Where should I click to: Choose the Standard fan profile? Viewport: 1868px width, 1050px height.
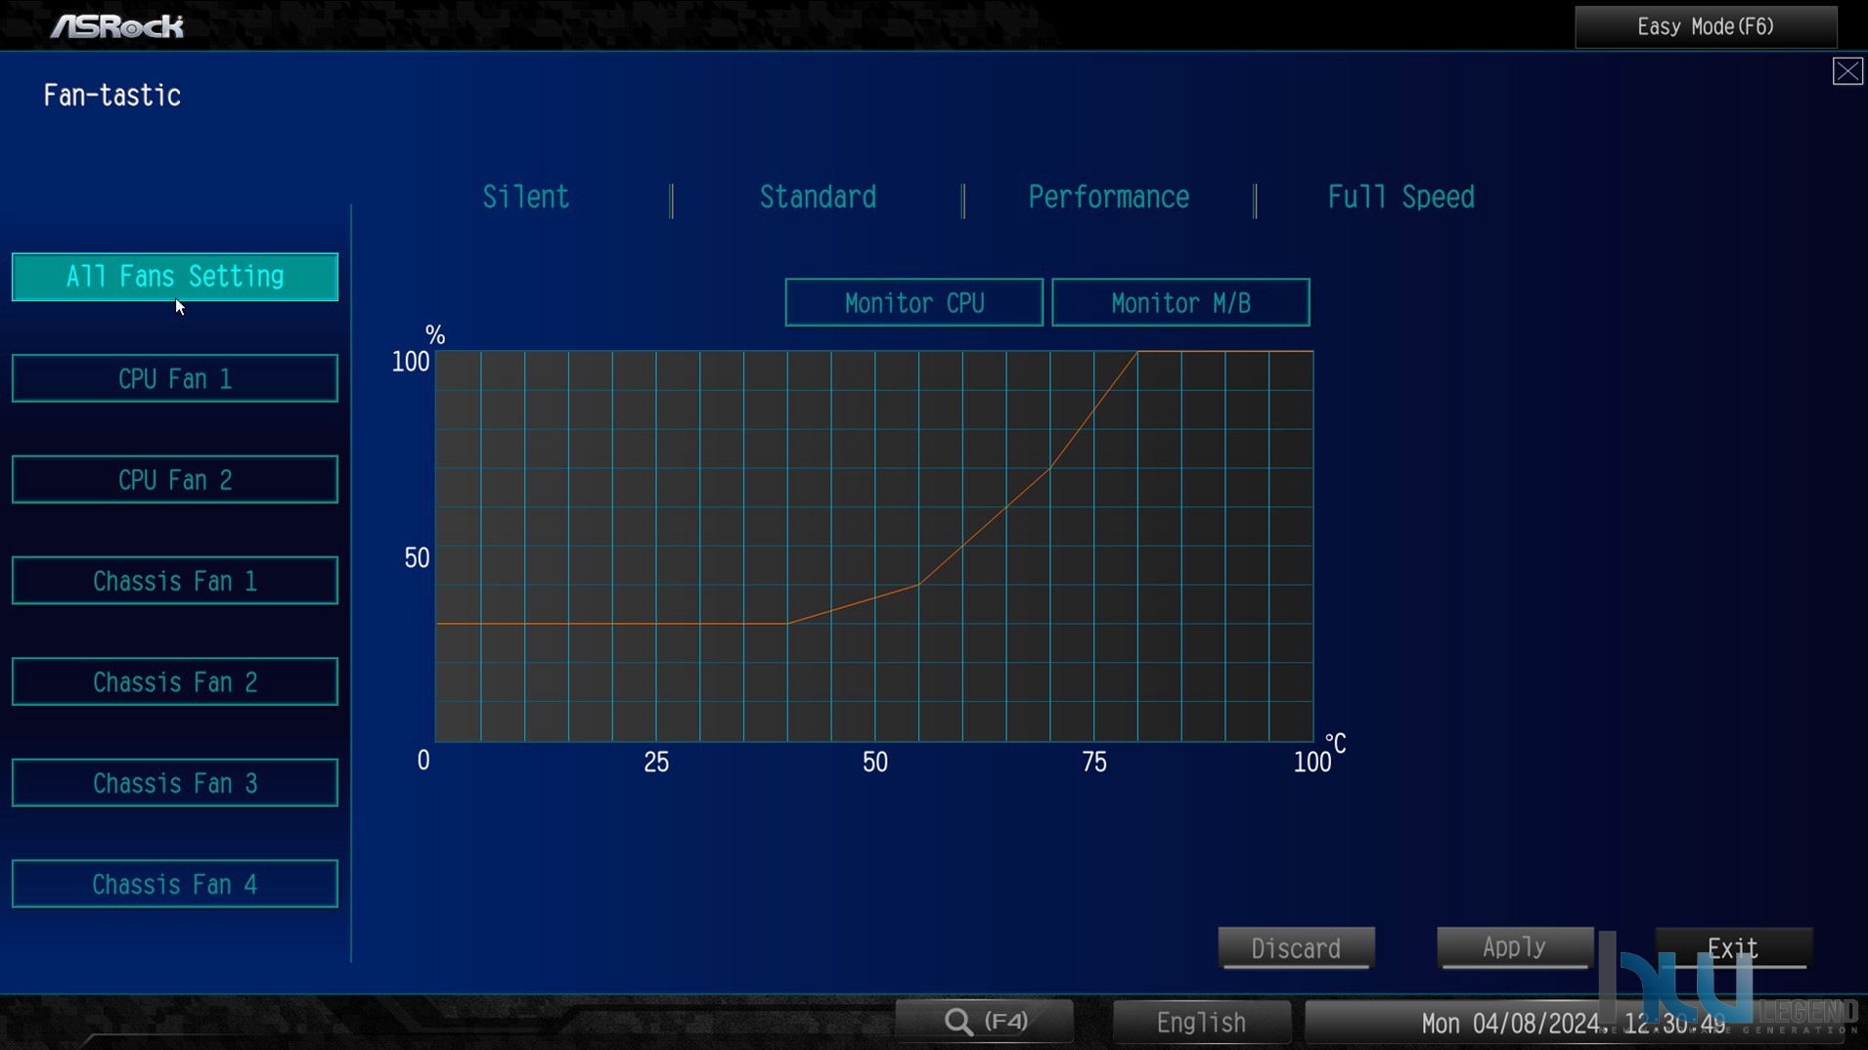coord(818,197)
